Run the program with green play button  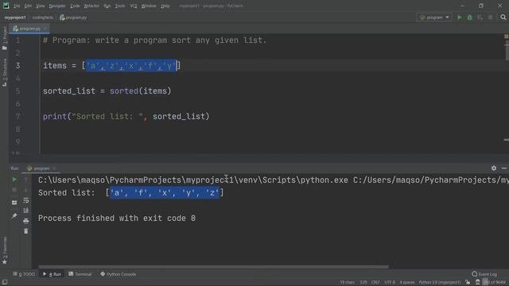(460, 17)
